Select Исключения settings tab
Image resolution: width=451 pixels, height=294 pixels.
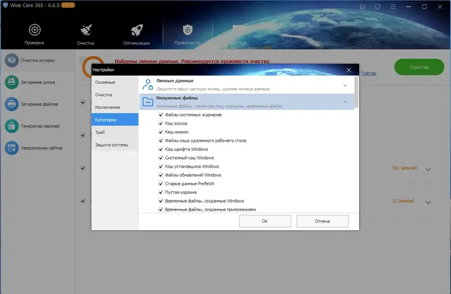[x=115, y=107]
